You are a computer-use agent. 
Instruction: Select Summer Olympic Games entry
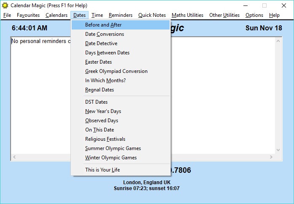(x=113, y=148)
